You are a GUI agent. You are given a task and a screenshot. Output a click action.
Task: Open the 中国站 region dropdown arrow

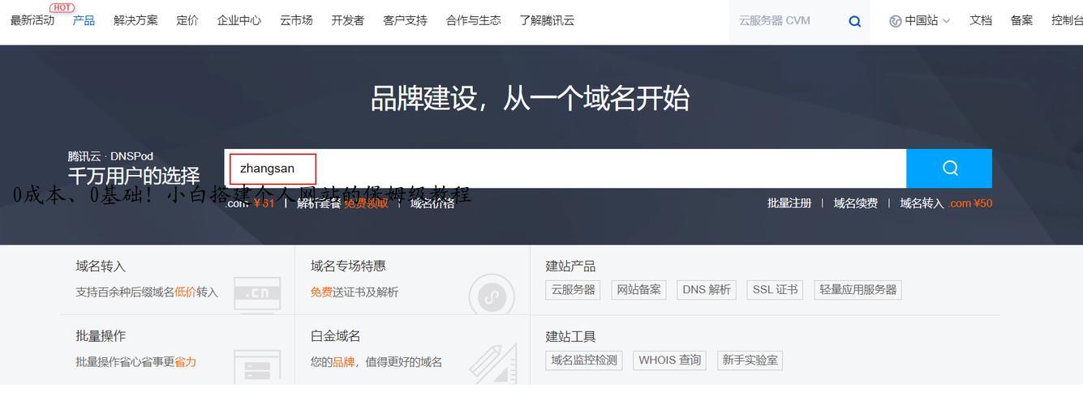946,21
